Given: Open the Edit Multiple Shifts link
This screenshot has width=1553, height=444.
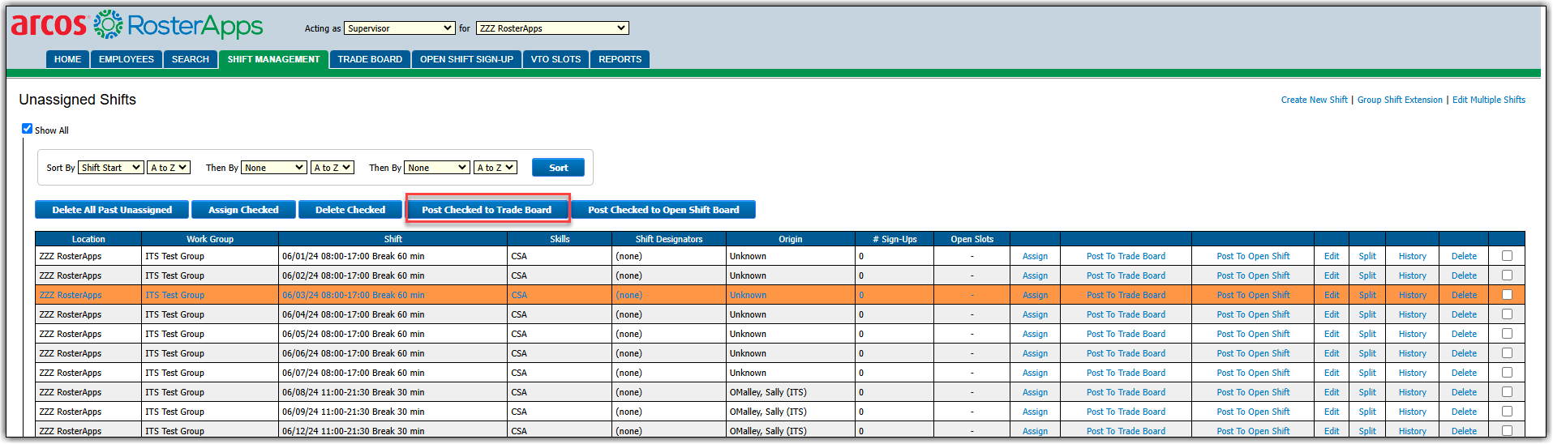Looking at the screenshot, I should click(x=1488, y=100).
